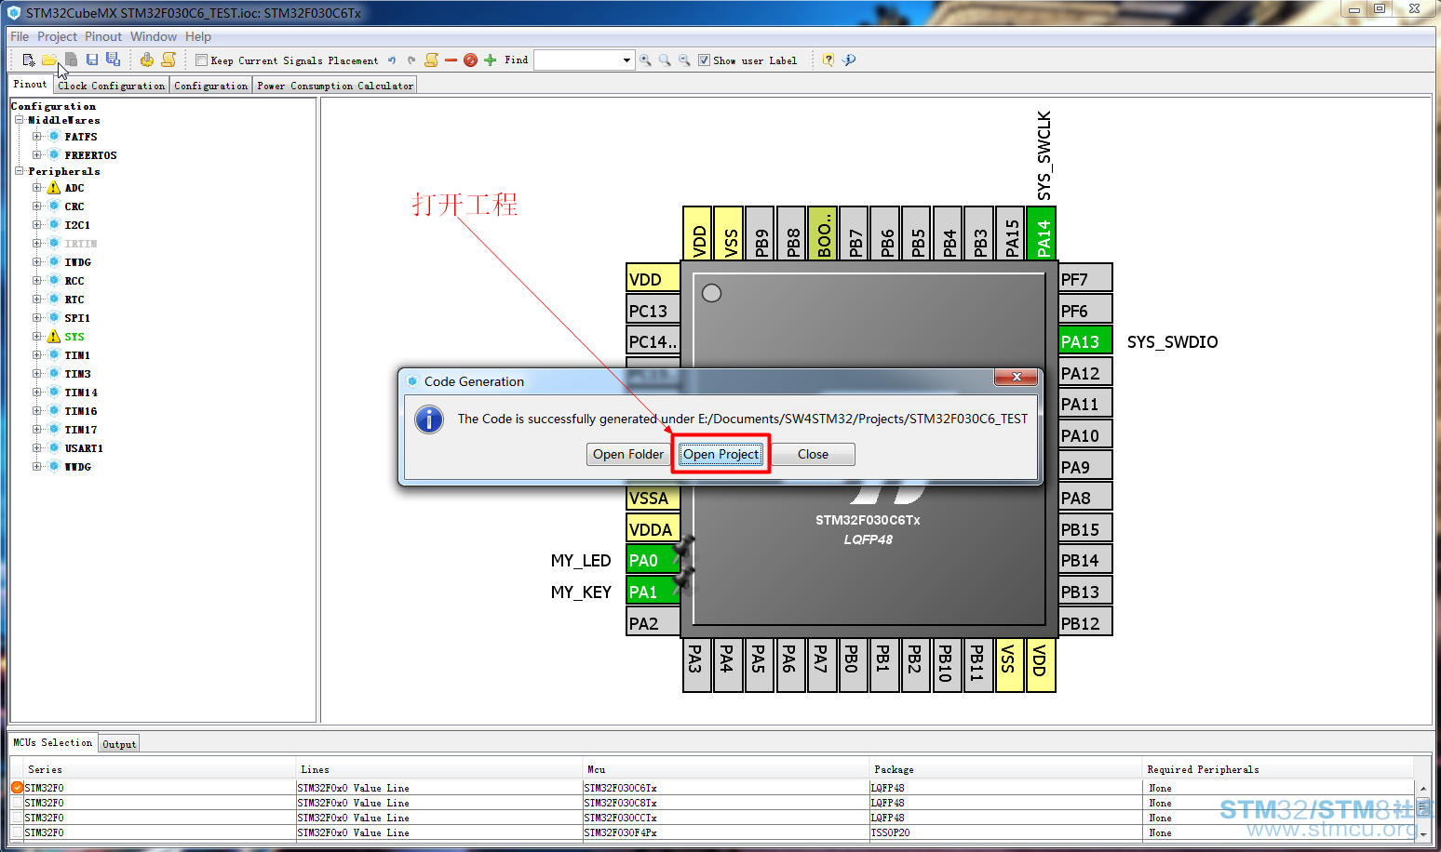
Task: Toggle Show user Label checkbox
Action: point(704,60)
